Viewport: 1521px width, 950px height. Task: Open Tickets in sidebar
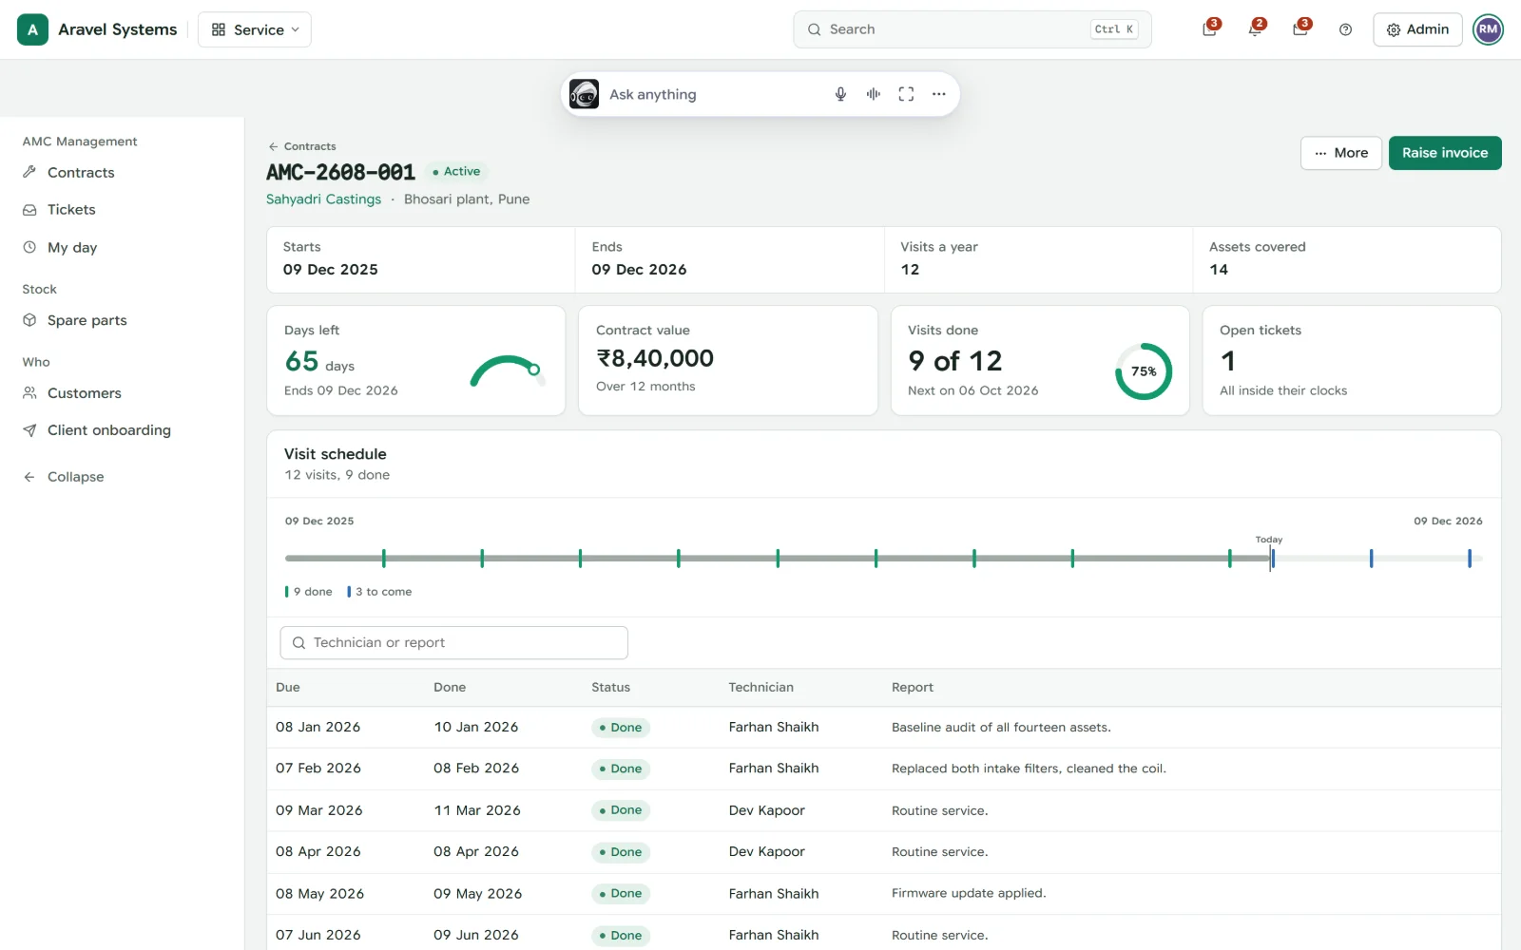[122, 210]
